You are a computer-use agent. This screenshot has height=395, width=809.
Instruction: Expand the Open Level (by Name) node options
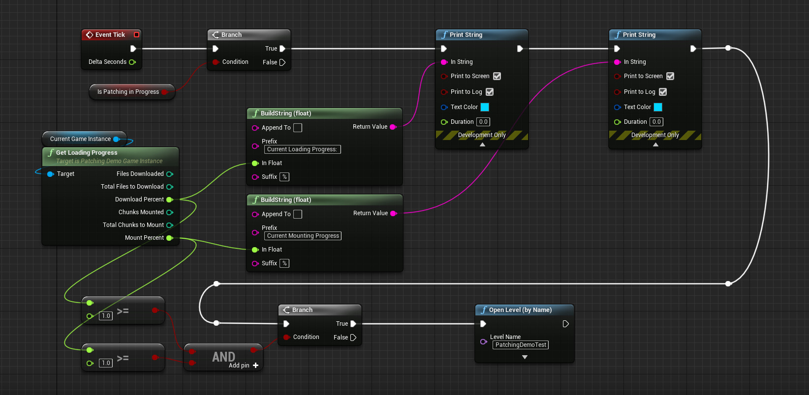coord(525,357)
